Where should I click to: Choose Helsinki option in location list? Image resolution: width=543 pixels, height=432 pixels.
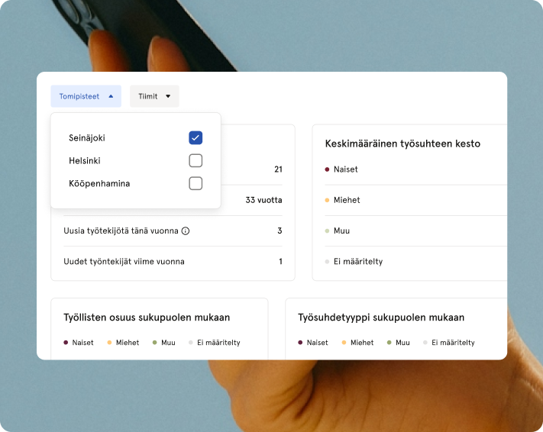(85, 160)
